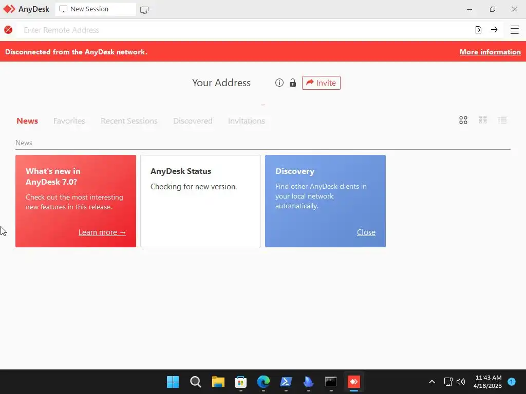Screen dimensions: 526x394
Task: Click the AnyDesk taskbar icon
Action: 353,382
